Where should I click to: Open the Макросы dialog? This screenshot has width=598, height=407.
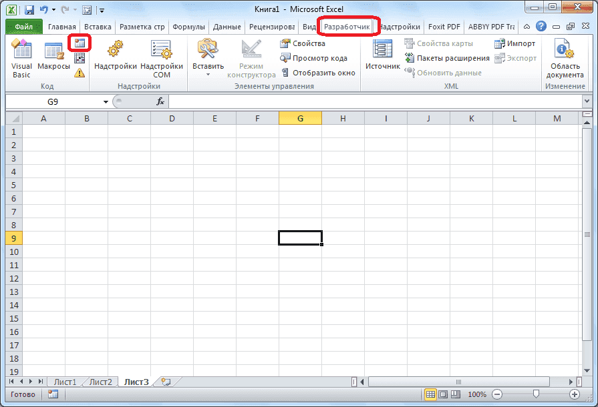(53, 55)
